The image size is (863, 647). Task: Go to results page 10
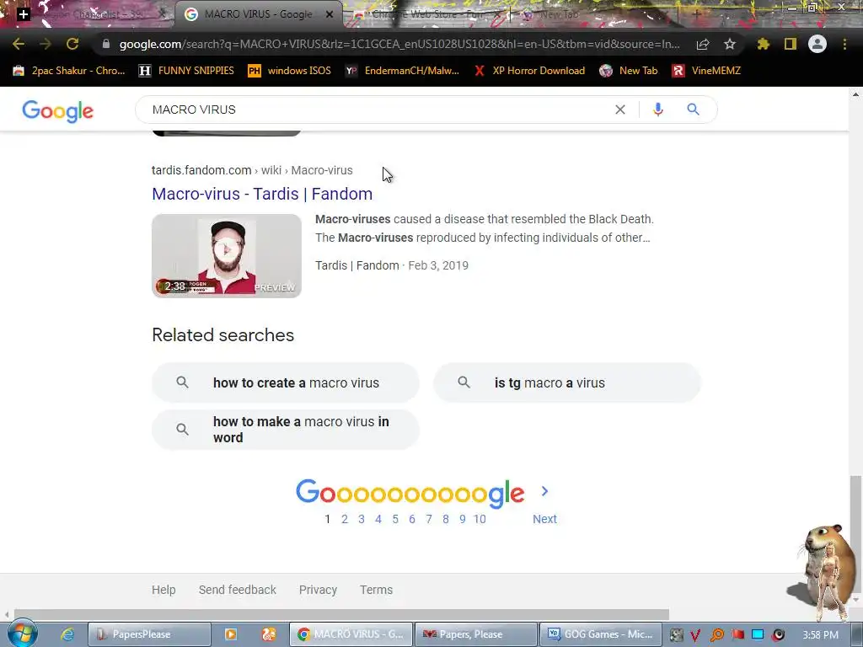(480, 519)
